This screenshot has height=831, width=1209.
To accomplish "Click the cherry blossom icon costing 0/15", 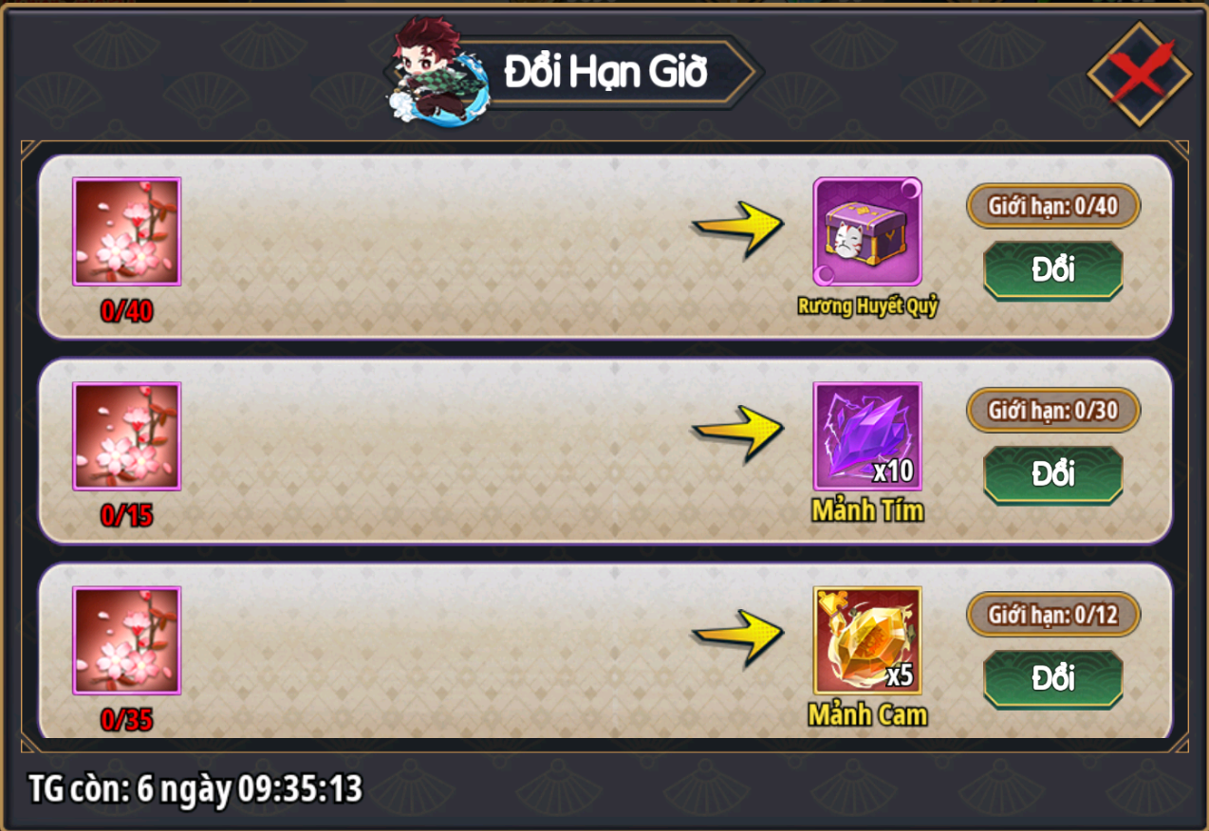I will click(x=126, y=436).
